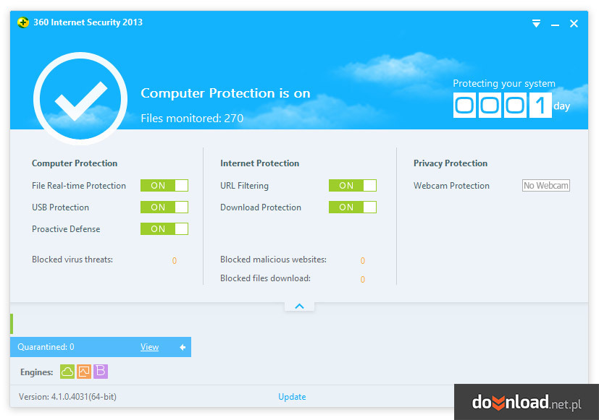Close the 360 Internet Security window
The width and height of the screenshot is (599, 420).
coord(574,24)
